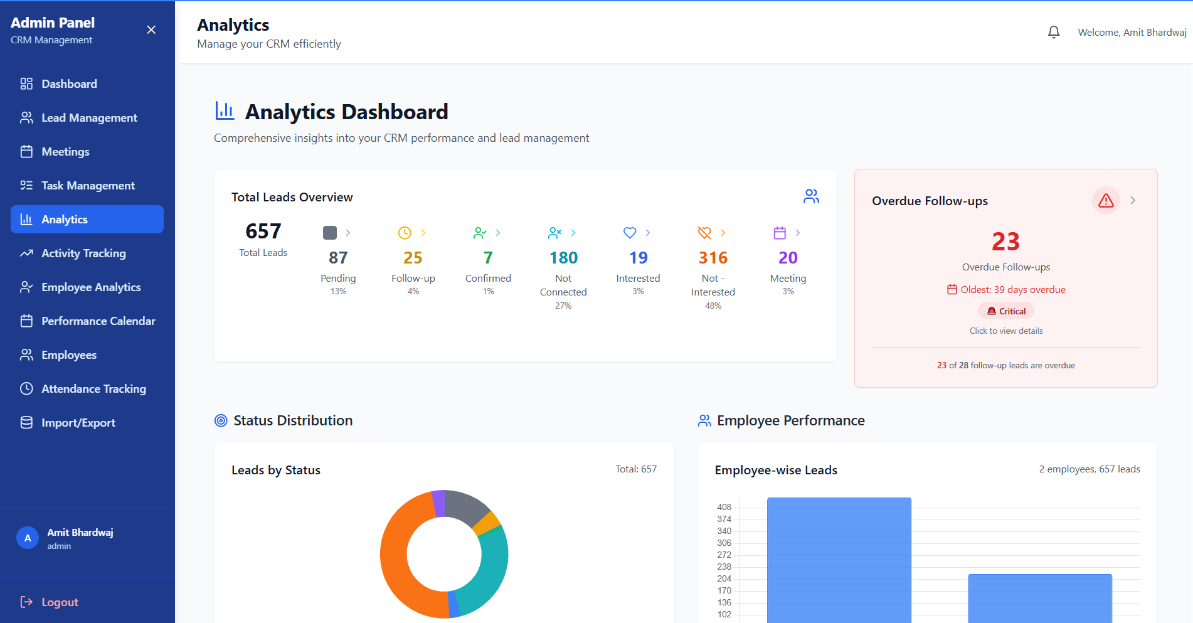
Task: Open Lead Management from sidebar
Action: pyautogui.click(x=88, y=118)
